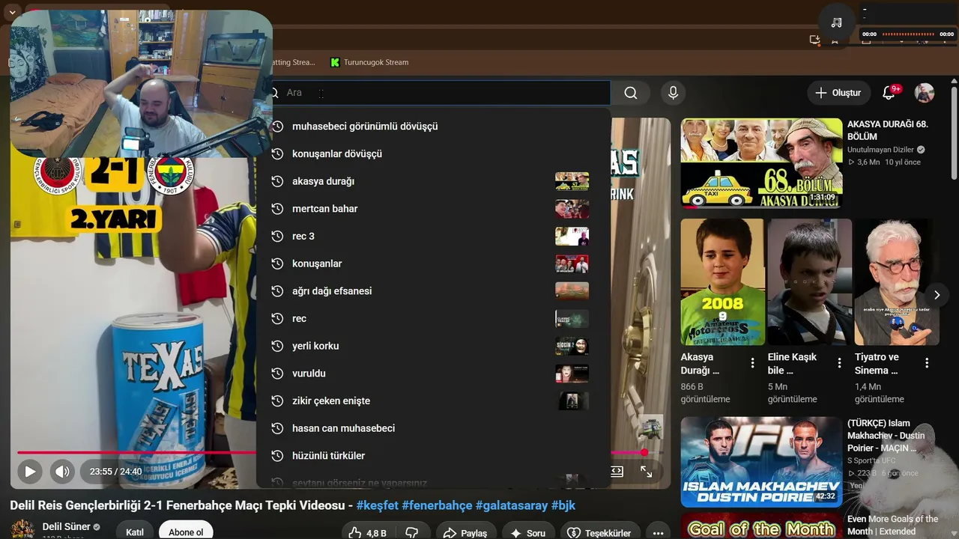The width and height of the screenshot is (959, 539).
Task: Select suggestion "hasan can muhasebeci"
Action: 433,428
